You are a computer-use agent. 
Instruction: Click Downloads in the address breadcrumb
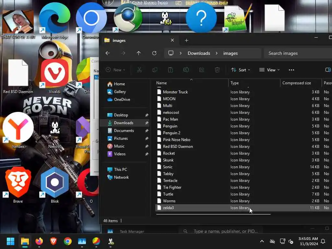(199, 53)
